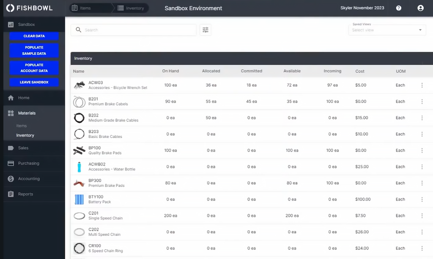The width and height of the screenshot is (433, 259).
Task: Sort by the Committed column header
Action: coord(251,71)
